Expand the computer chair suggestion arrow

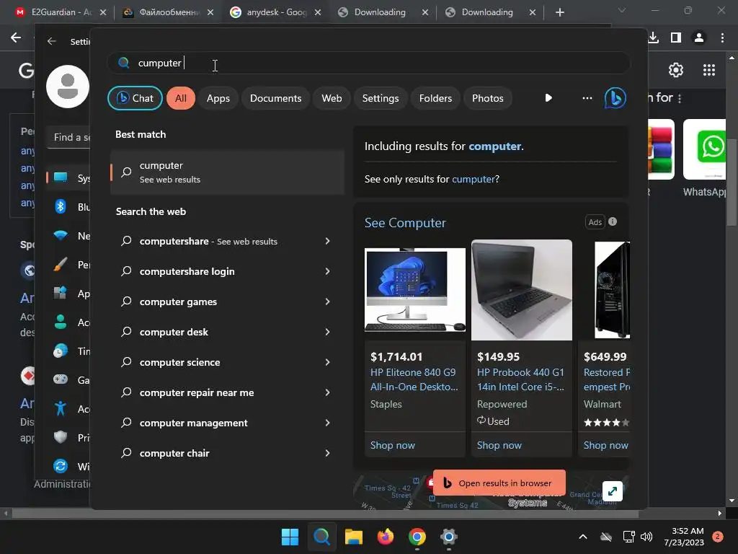pyautogui.click(x=328, y=453)
